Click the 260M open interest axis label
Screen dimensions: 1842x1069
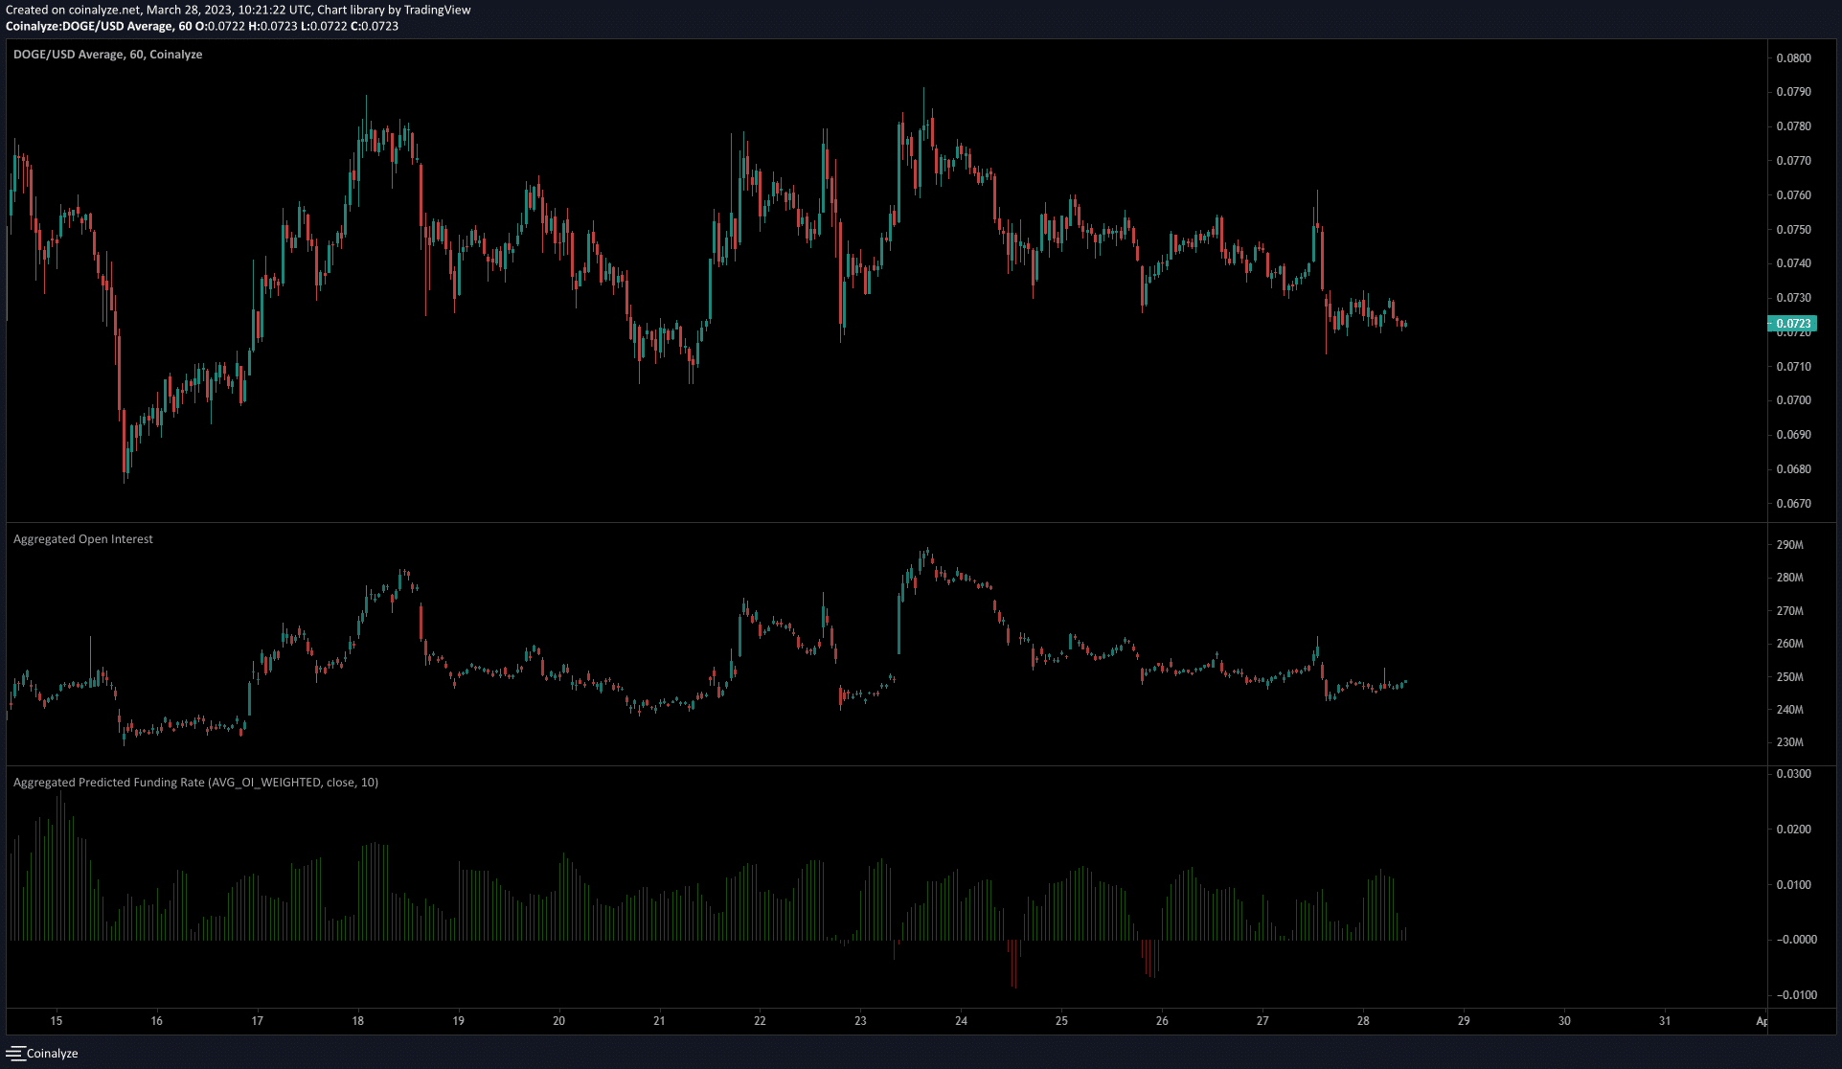pos(1789,644)
